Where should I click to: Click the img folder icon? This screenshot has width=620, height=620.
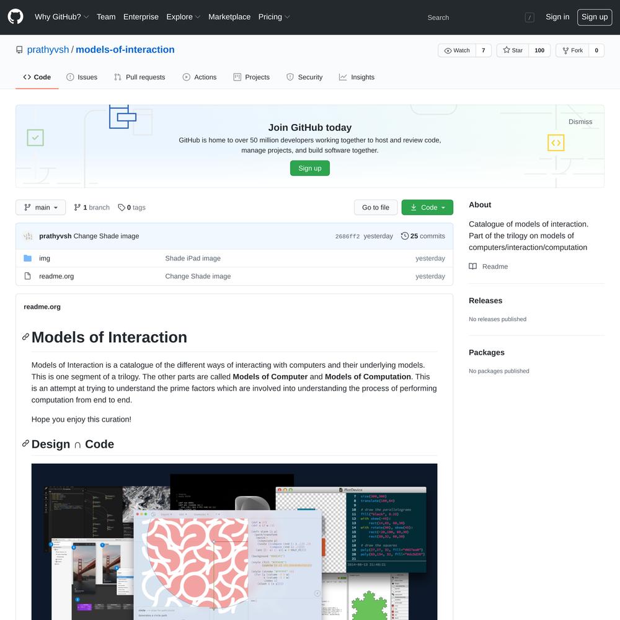(x=28, y=258)
